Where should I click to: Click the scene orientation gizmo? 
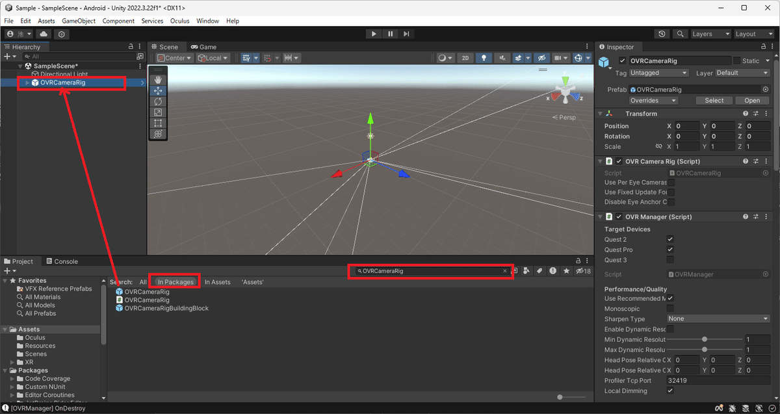[565, 92]
